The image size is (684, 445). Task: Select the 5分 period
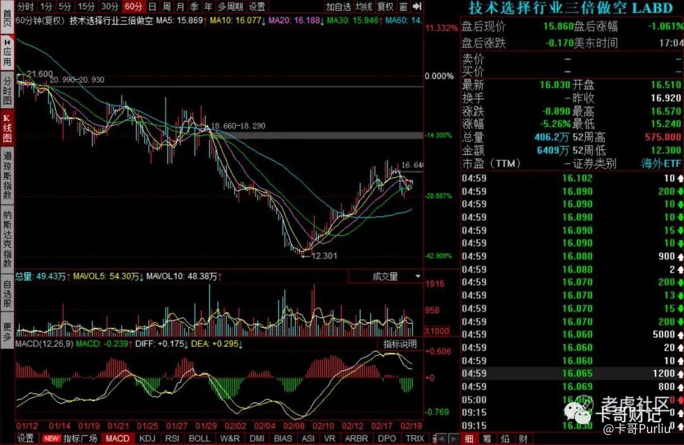tap(65, 6)
